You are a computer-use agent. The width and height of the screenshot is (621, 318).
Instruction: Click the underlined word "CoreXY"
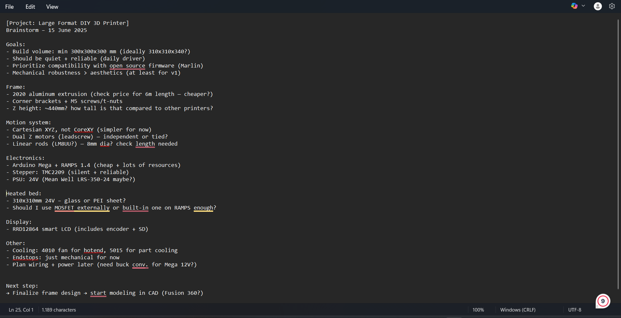83,130
